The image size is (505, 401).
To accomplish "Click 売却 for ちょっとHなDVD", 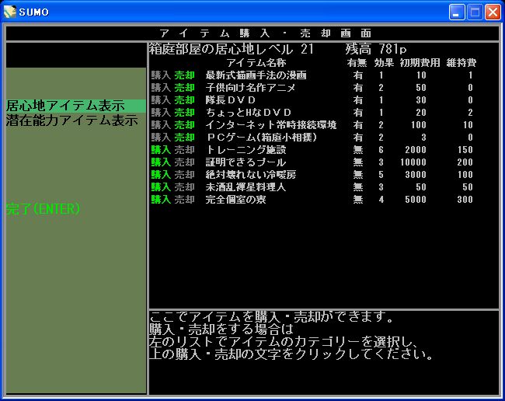I will pyautogui.click(x=184, y=113).
